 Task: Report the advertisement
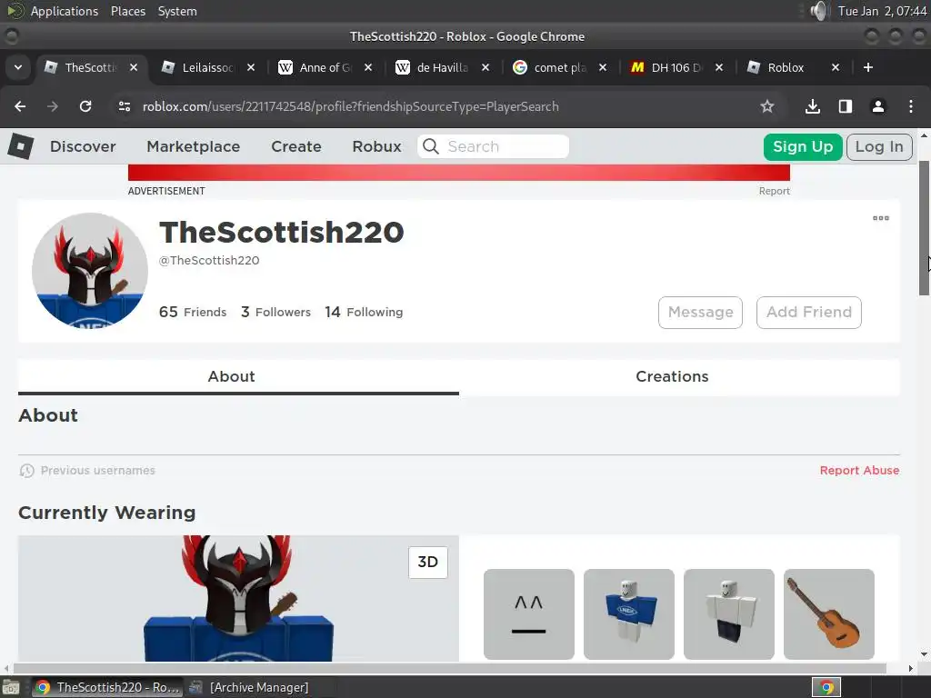point(775,191)
